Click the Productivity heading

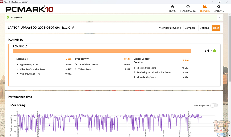pyautogui.click(x=82, y=59)
